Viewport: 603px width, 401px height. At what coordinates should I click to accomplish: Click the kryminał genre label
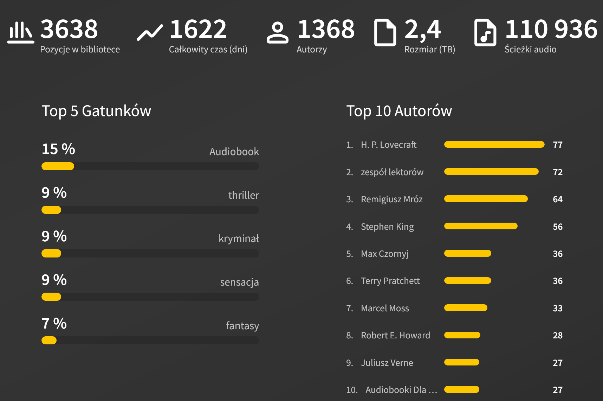[239, 238]
